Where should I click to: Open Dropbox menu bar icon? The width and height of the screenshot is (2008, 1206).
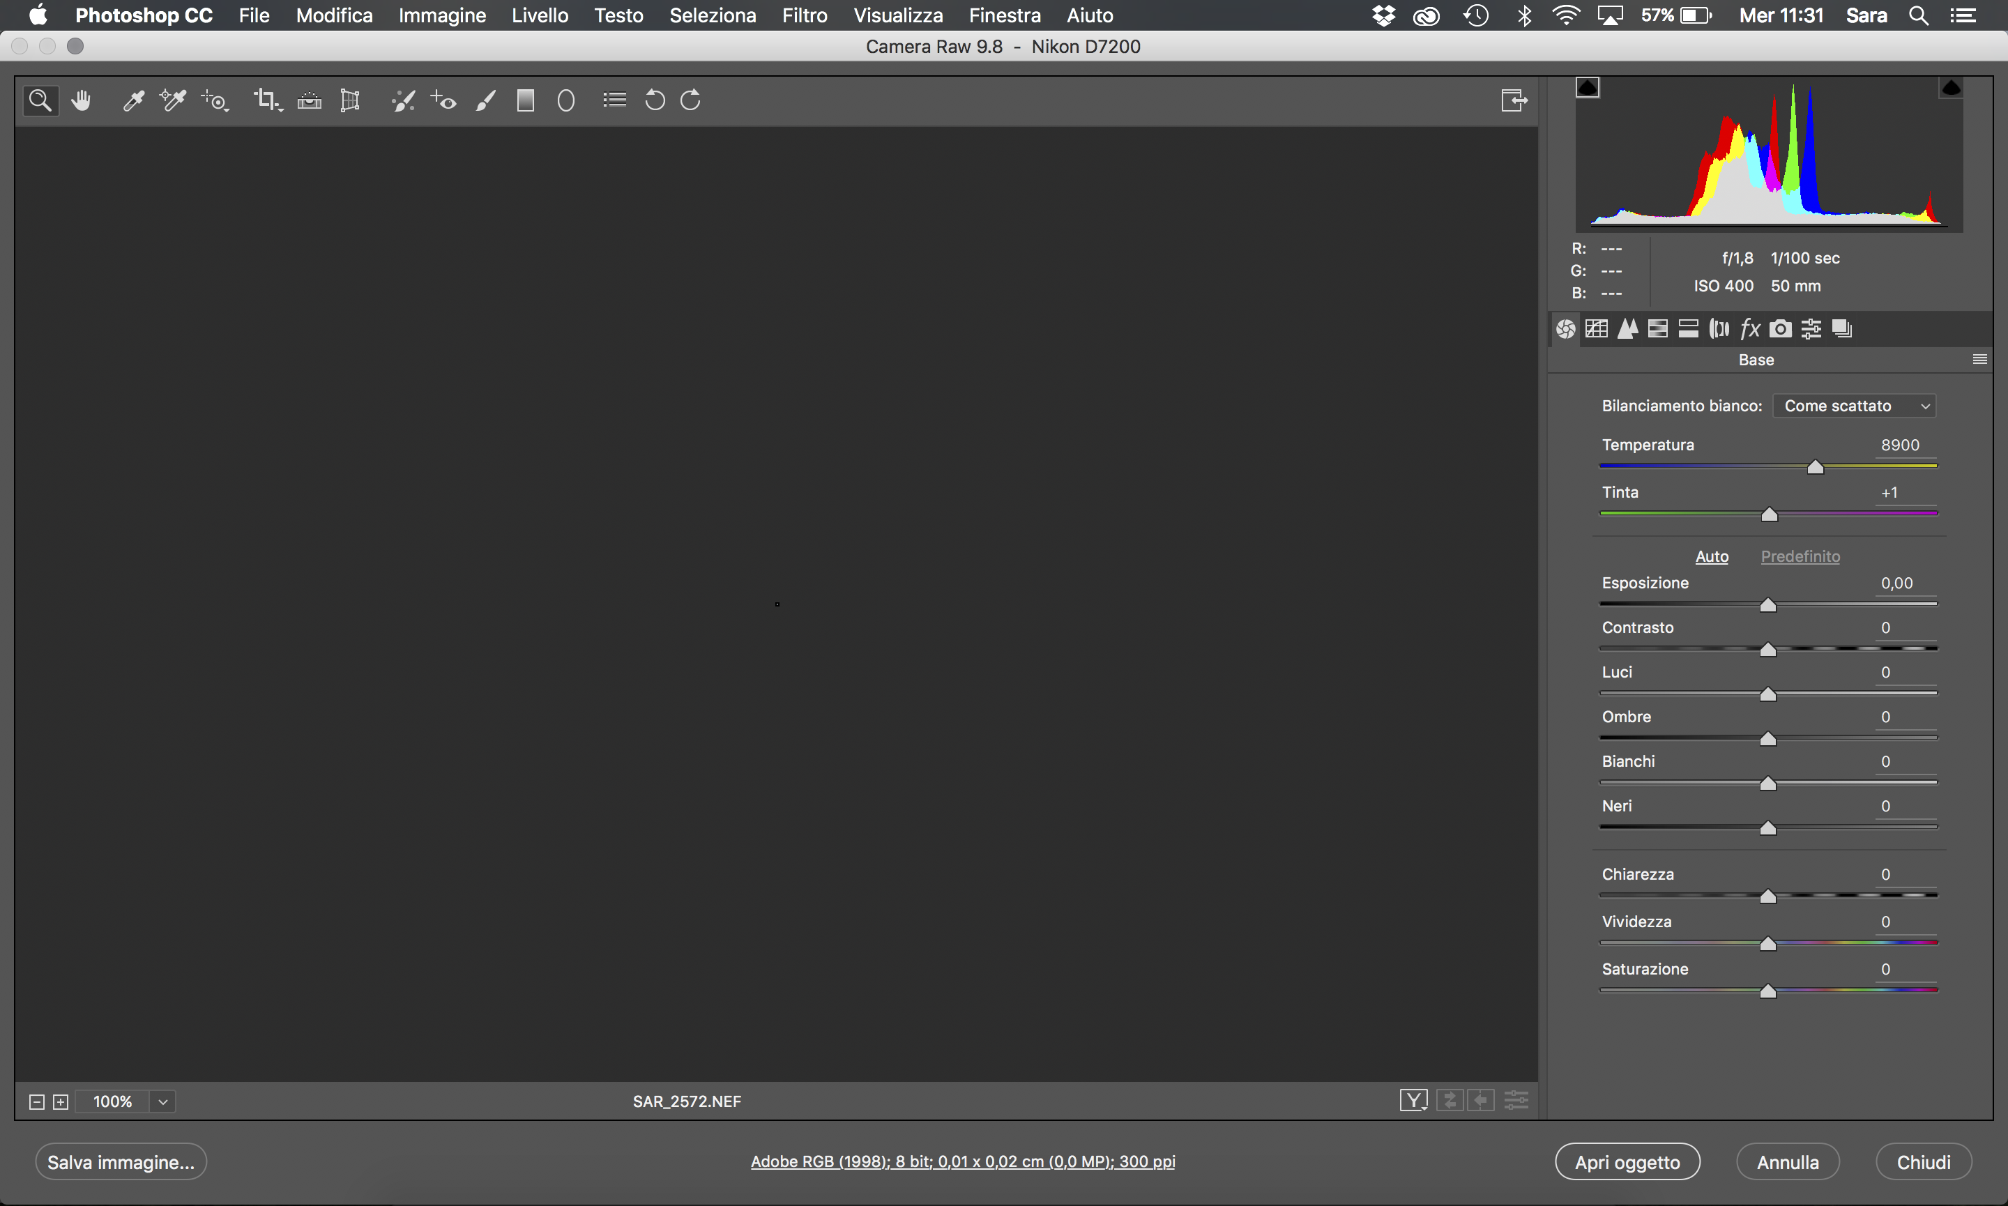1383,15
